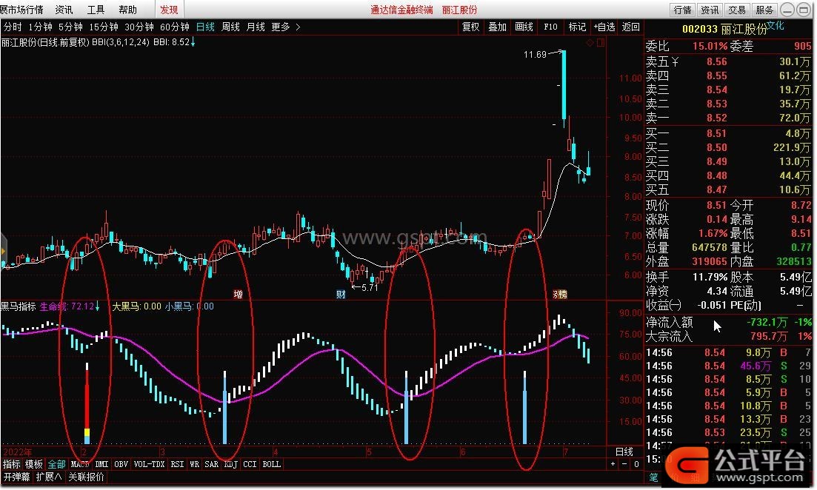The width and height of the screenshot is (817, 490).
Task: Open the 日线 period selector at chart bottom
Action: [624, 452]
